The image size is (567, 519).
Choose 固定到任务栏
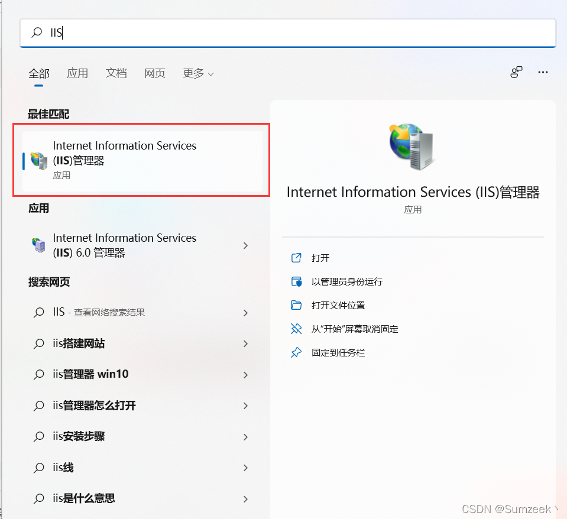click(x=338, y=353)
